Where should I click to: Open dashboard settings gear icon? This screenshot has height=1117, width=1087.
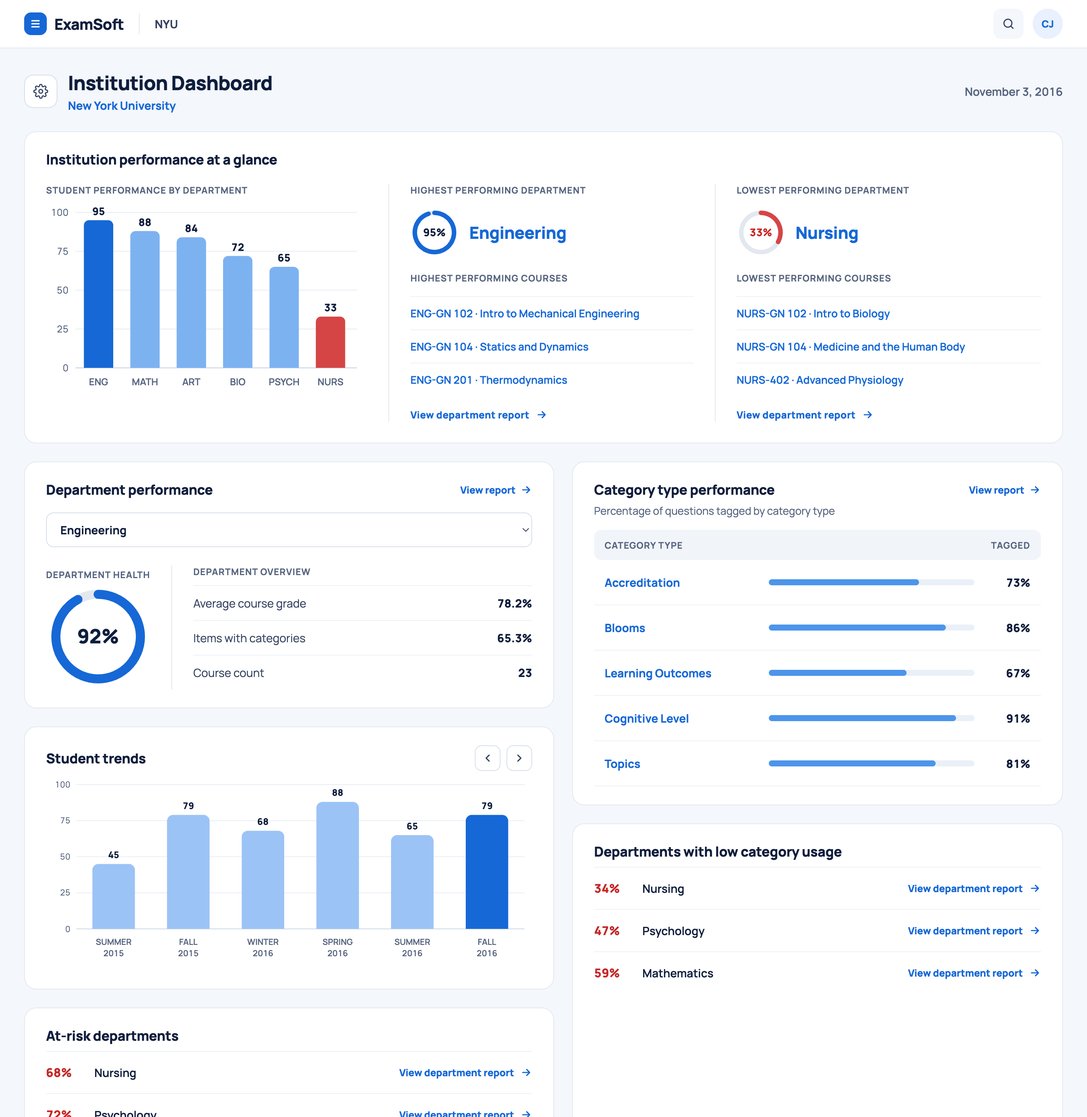(40, 91)
